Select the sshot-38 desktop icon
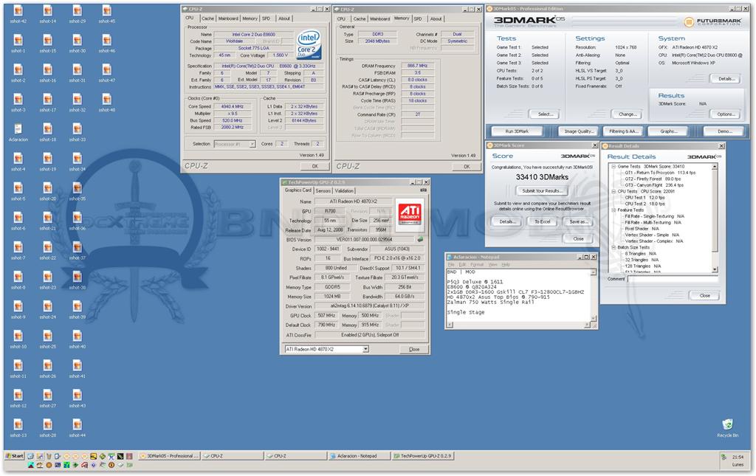Screen dimensions: 756x476 pyautogui.click(x=77, y=280)
